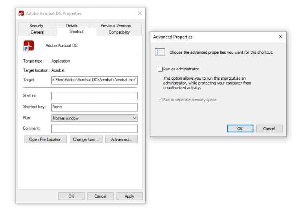Switch to the Security tab
Viewport: 300px width, 211px height.
36,26
